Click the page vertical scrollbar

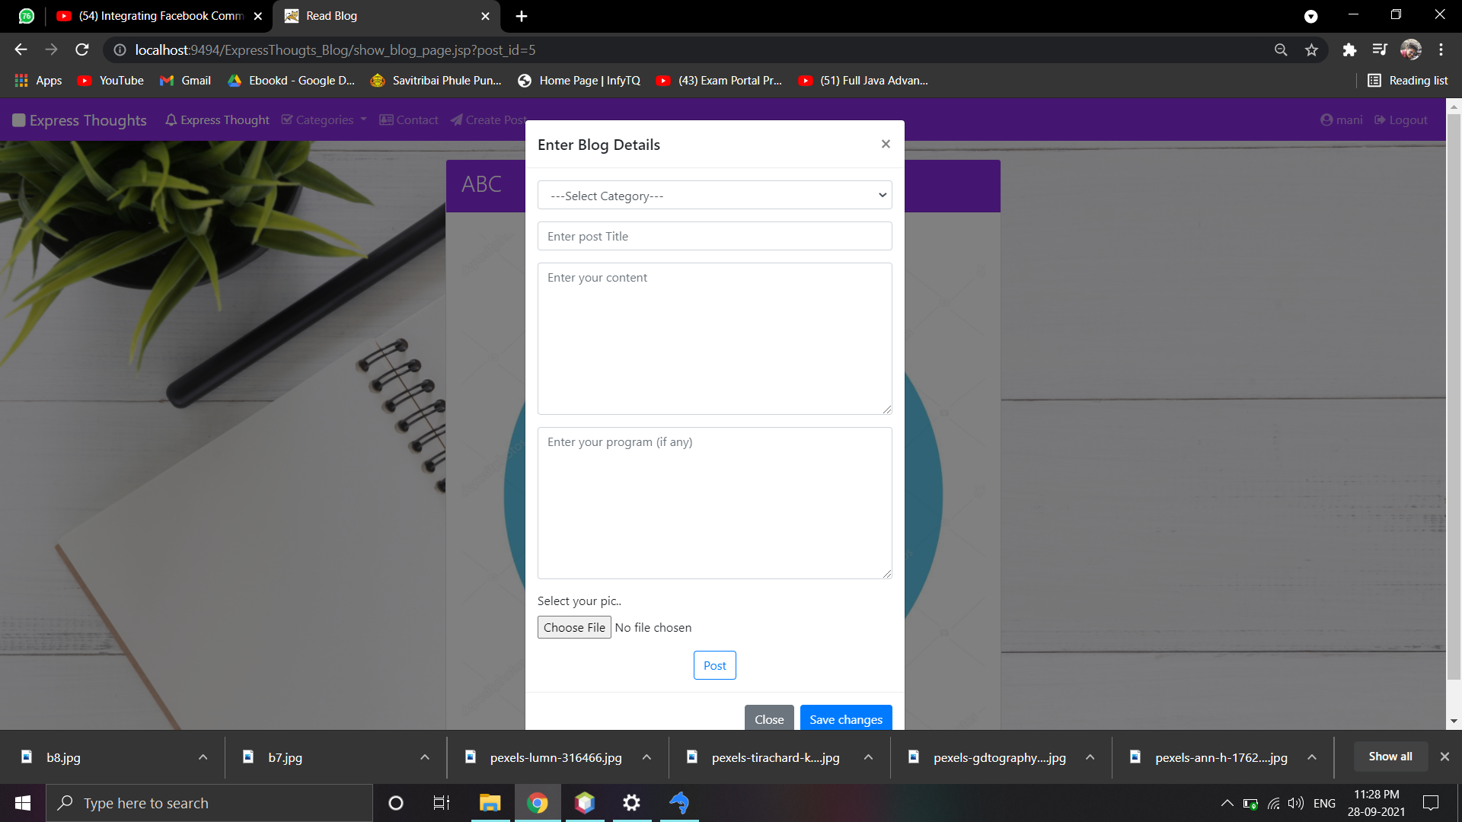coord(1454,396)
